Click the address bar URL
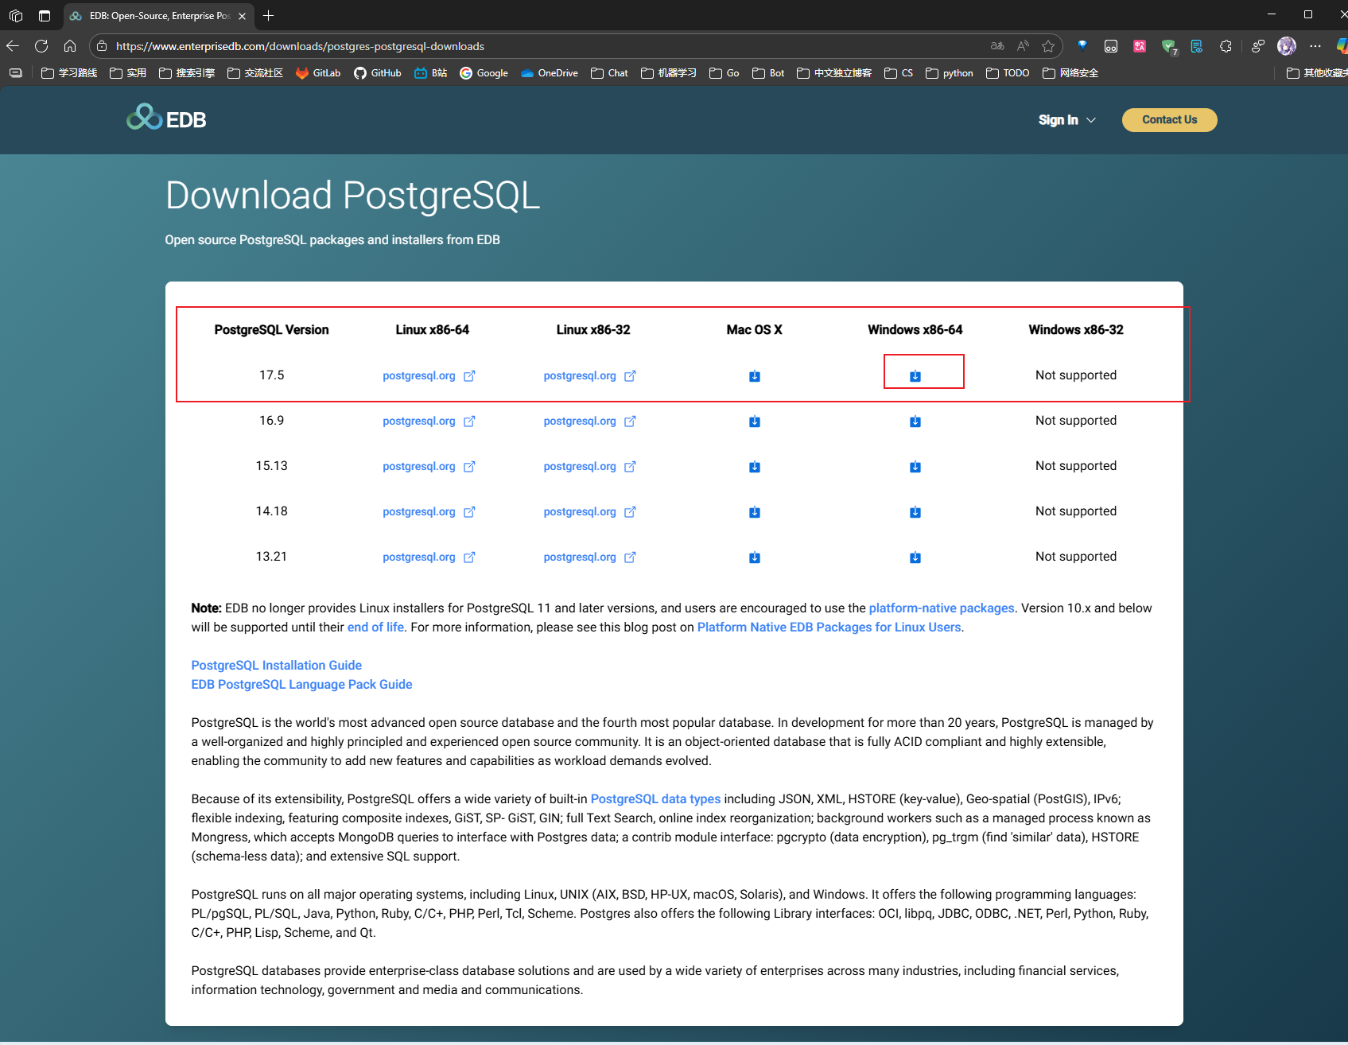The height and width of the screenshot is (1045, 1348). click(x=300, y=46)
